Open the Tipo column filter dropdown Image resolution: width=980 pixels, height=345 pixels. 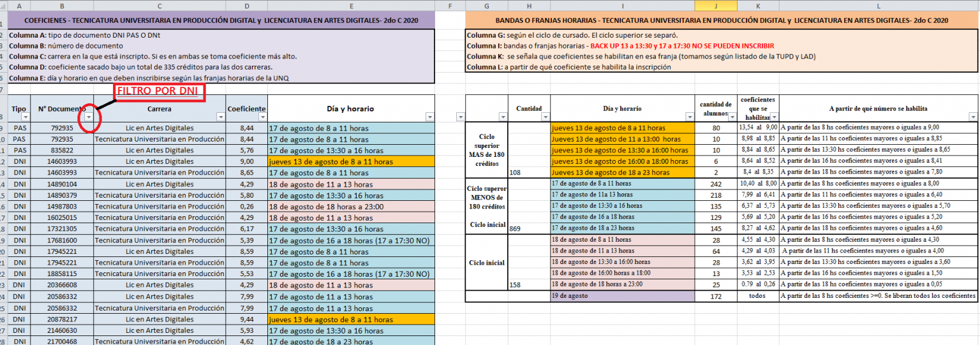click(26, 117)
